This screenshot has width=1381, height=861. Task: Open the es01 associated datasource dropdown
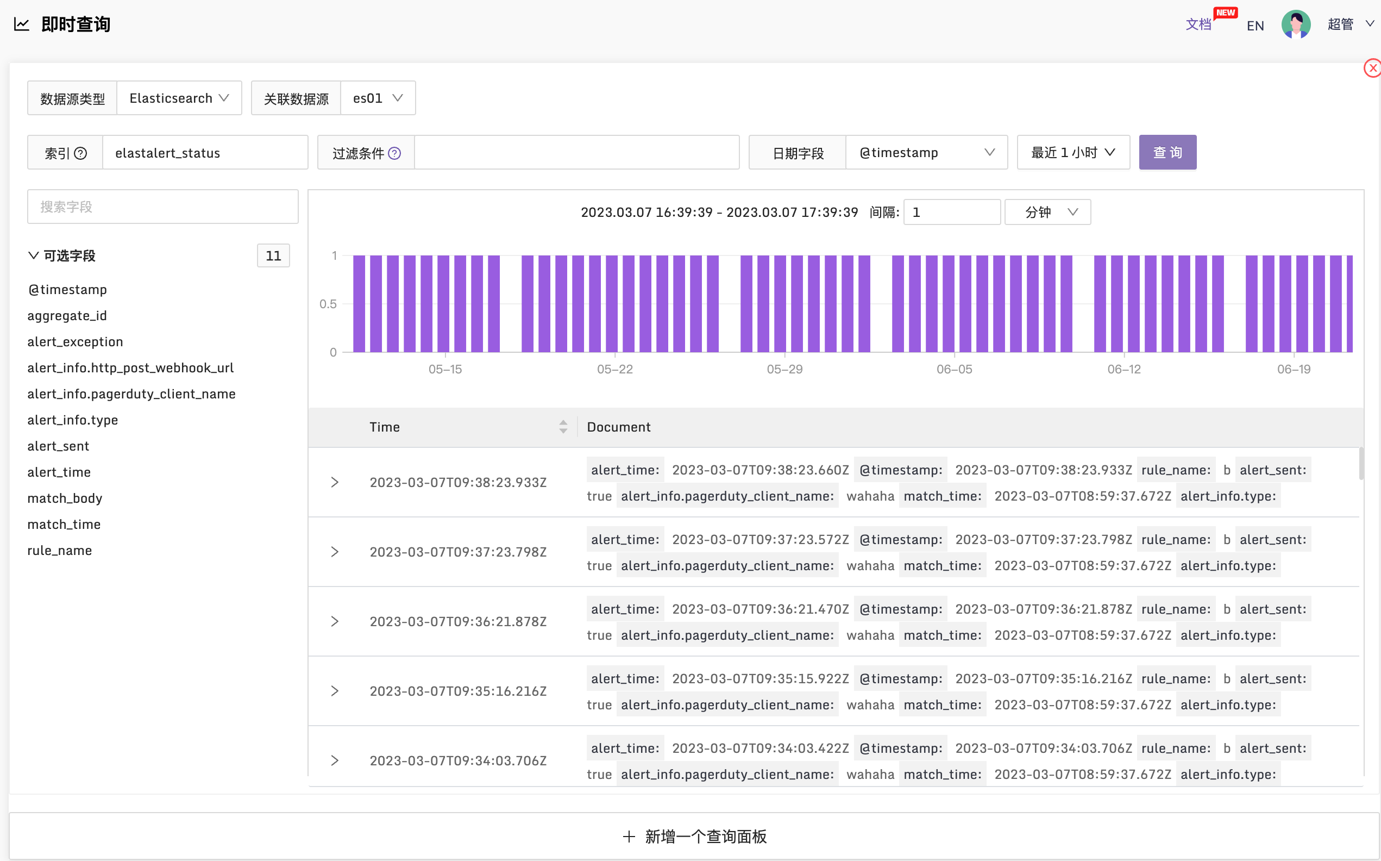[x=378, y=98]
